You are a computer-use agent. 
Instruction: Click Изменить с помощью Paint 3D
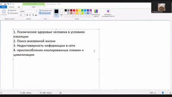click(108, 13)
